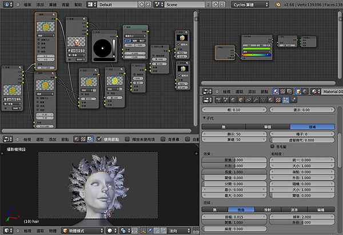343x235 pixels.
Task: Open the Constraints properties tab with chain icon
Action: (x=248, y=100)
